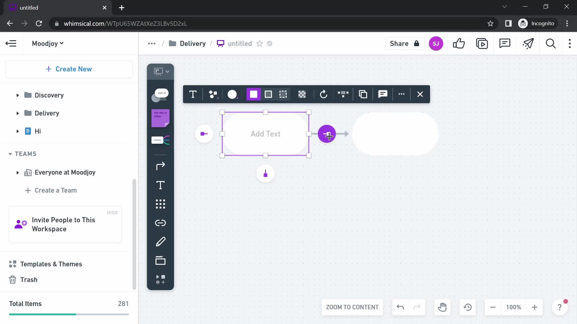
Task: Add connected shape on the left
Action: click(204, 134)
